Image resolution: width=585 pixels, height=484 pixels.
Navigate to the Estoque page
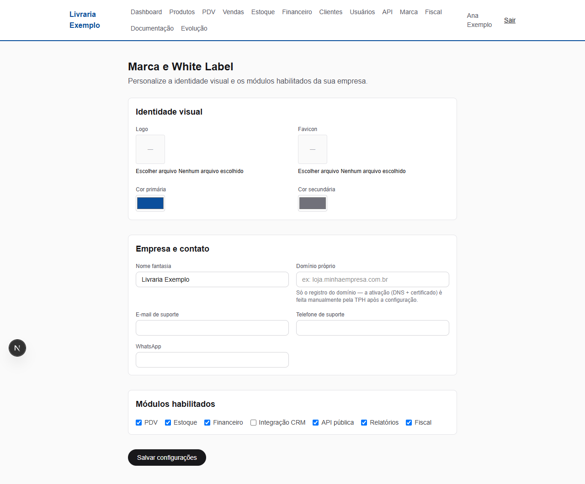tap(263, 12)
